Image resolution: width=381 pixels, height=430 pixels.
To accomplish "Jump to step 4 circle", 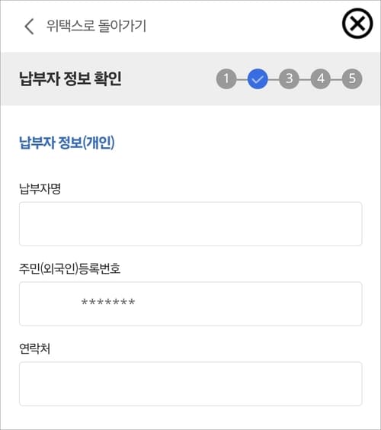I will (x=321, y=79).
